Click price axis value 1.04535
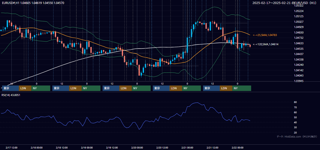This screenshot has height=150, width=320. pyautogui.click(x=298, y=49)
